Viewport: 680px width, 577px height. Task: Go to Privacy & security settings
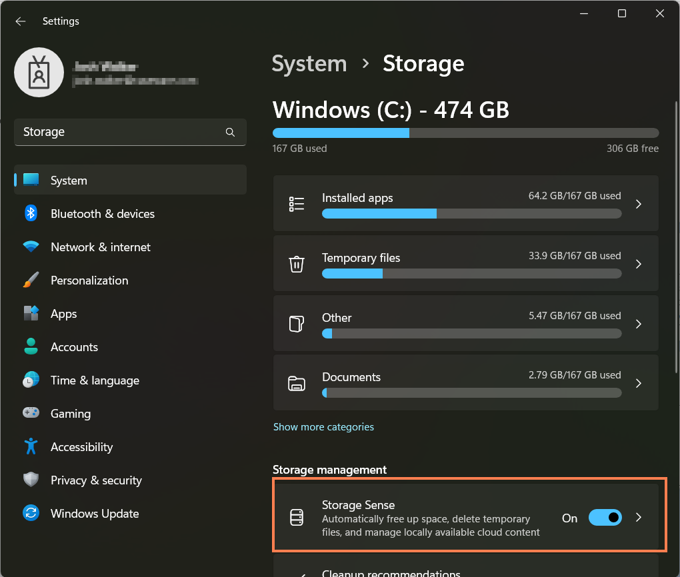96,480
